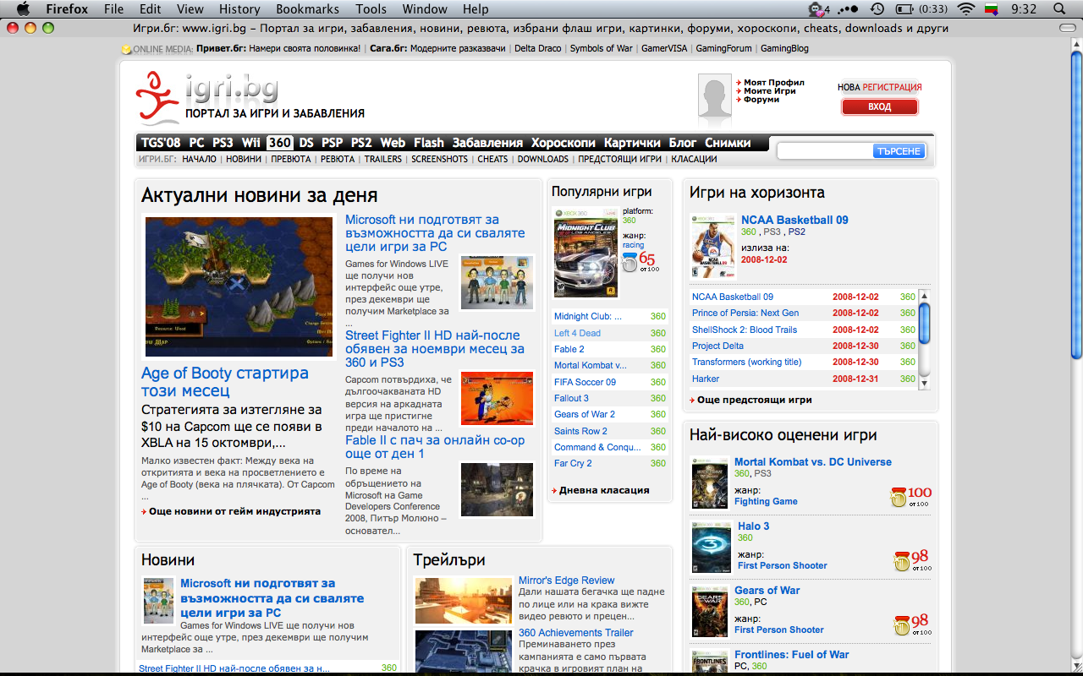Open the Mirror's Edge Review link

pyautogui.click(x=566, y=581)
